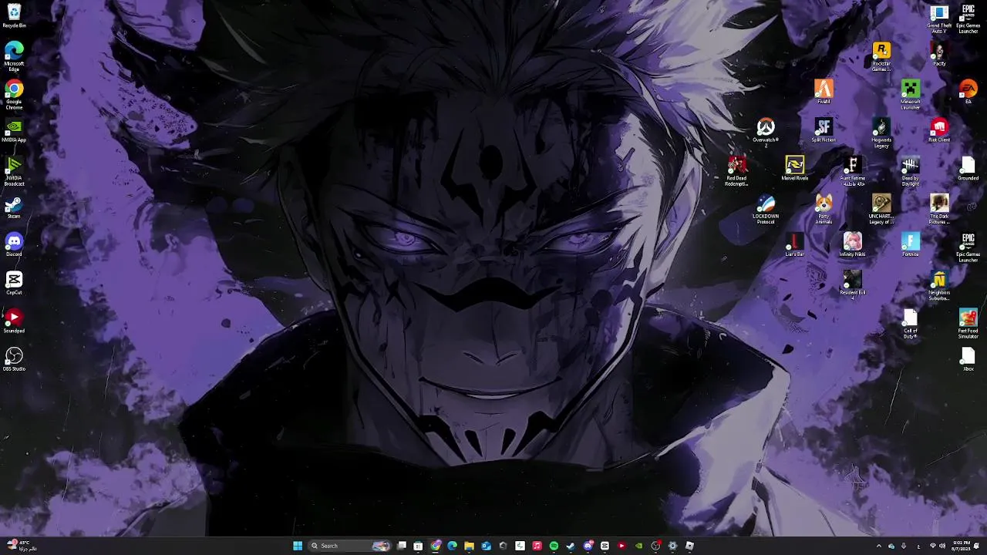Launch NVIDIA Broadcast from desktop
This screenshot has width=987, height=555.
coord(14,171)
